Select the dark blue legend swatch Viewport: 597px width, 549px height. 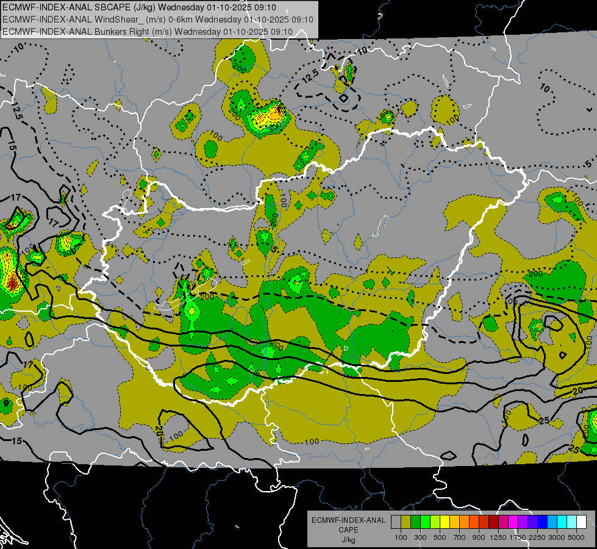click(542, 522)
